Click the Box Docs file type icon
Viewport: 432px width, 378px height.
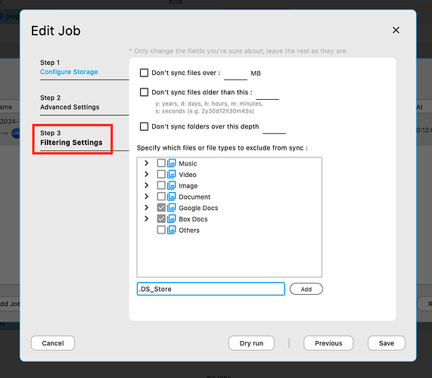[x=172, y=219]
